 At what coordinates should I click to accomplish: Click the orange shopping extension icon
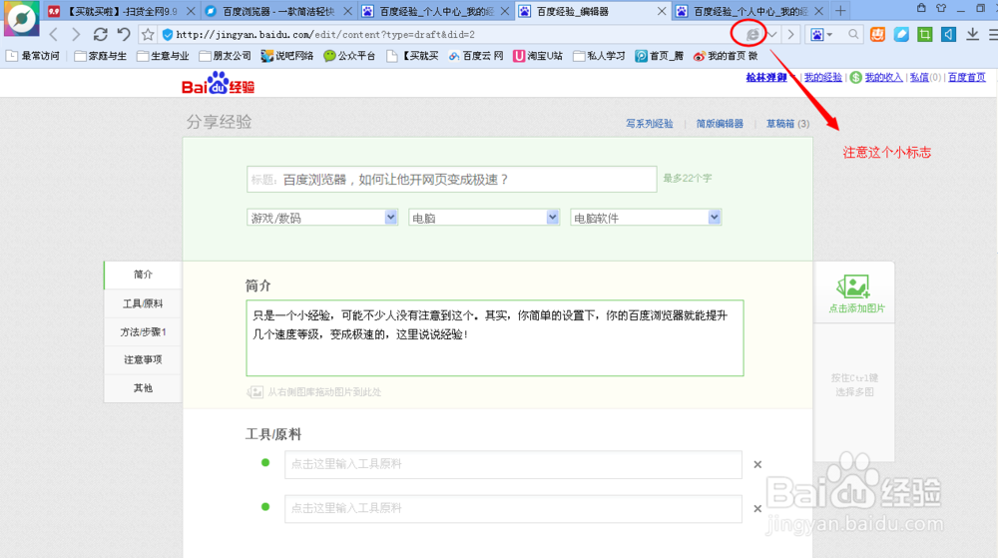point(877,34)
